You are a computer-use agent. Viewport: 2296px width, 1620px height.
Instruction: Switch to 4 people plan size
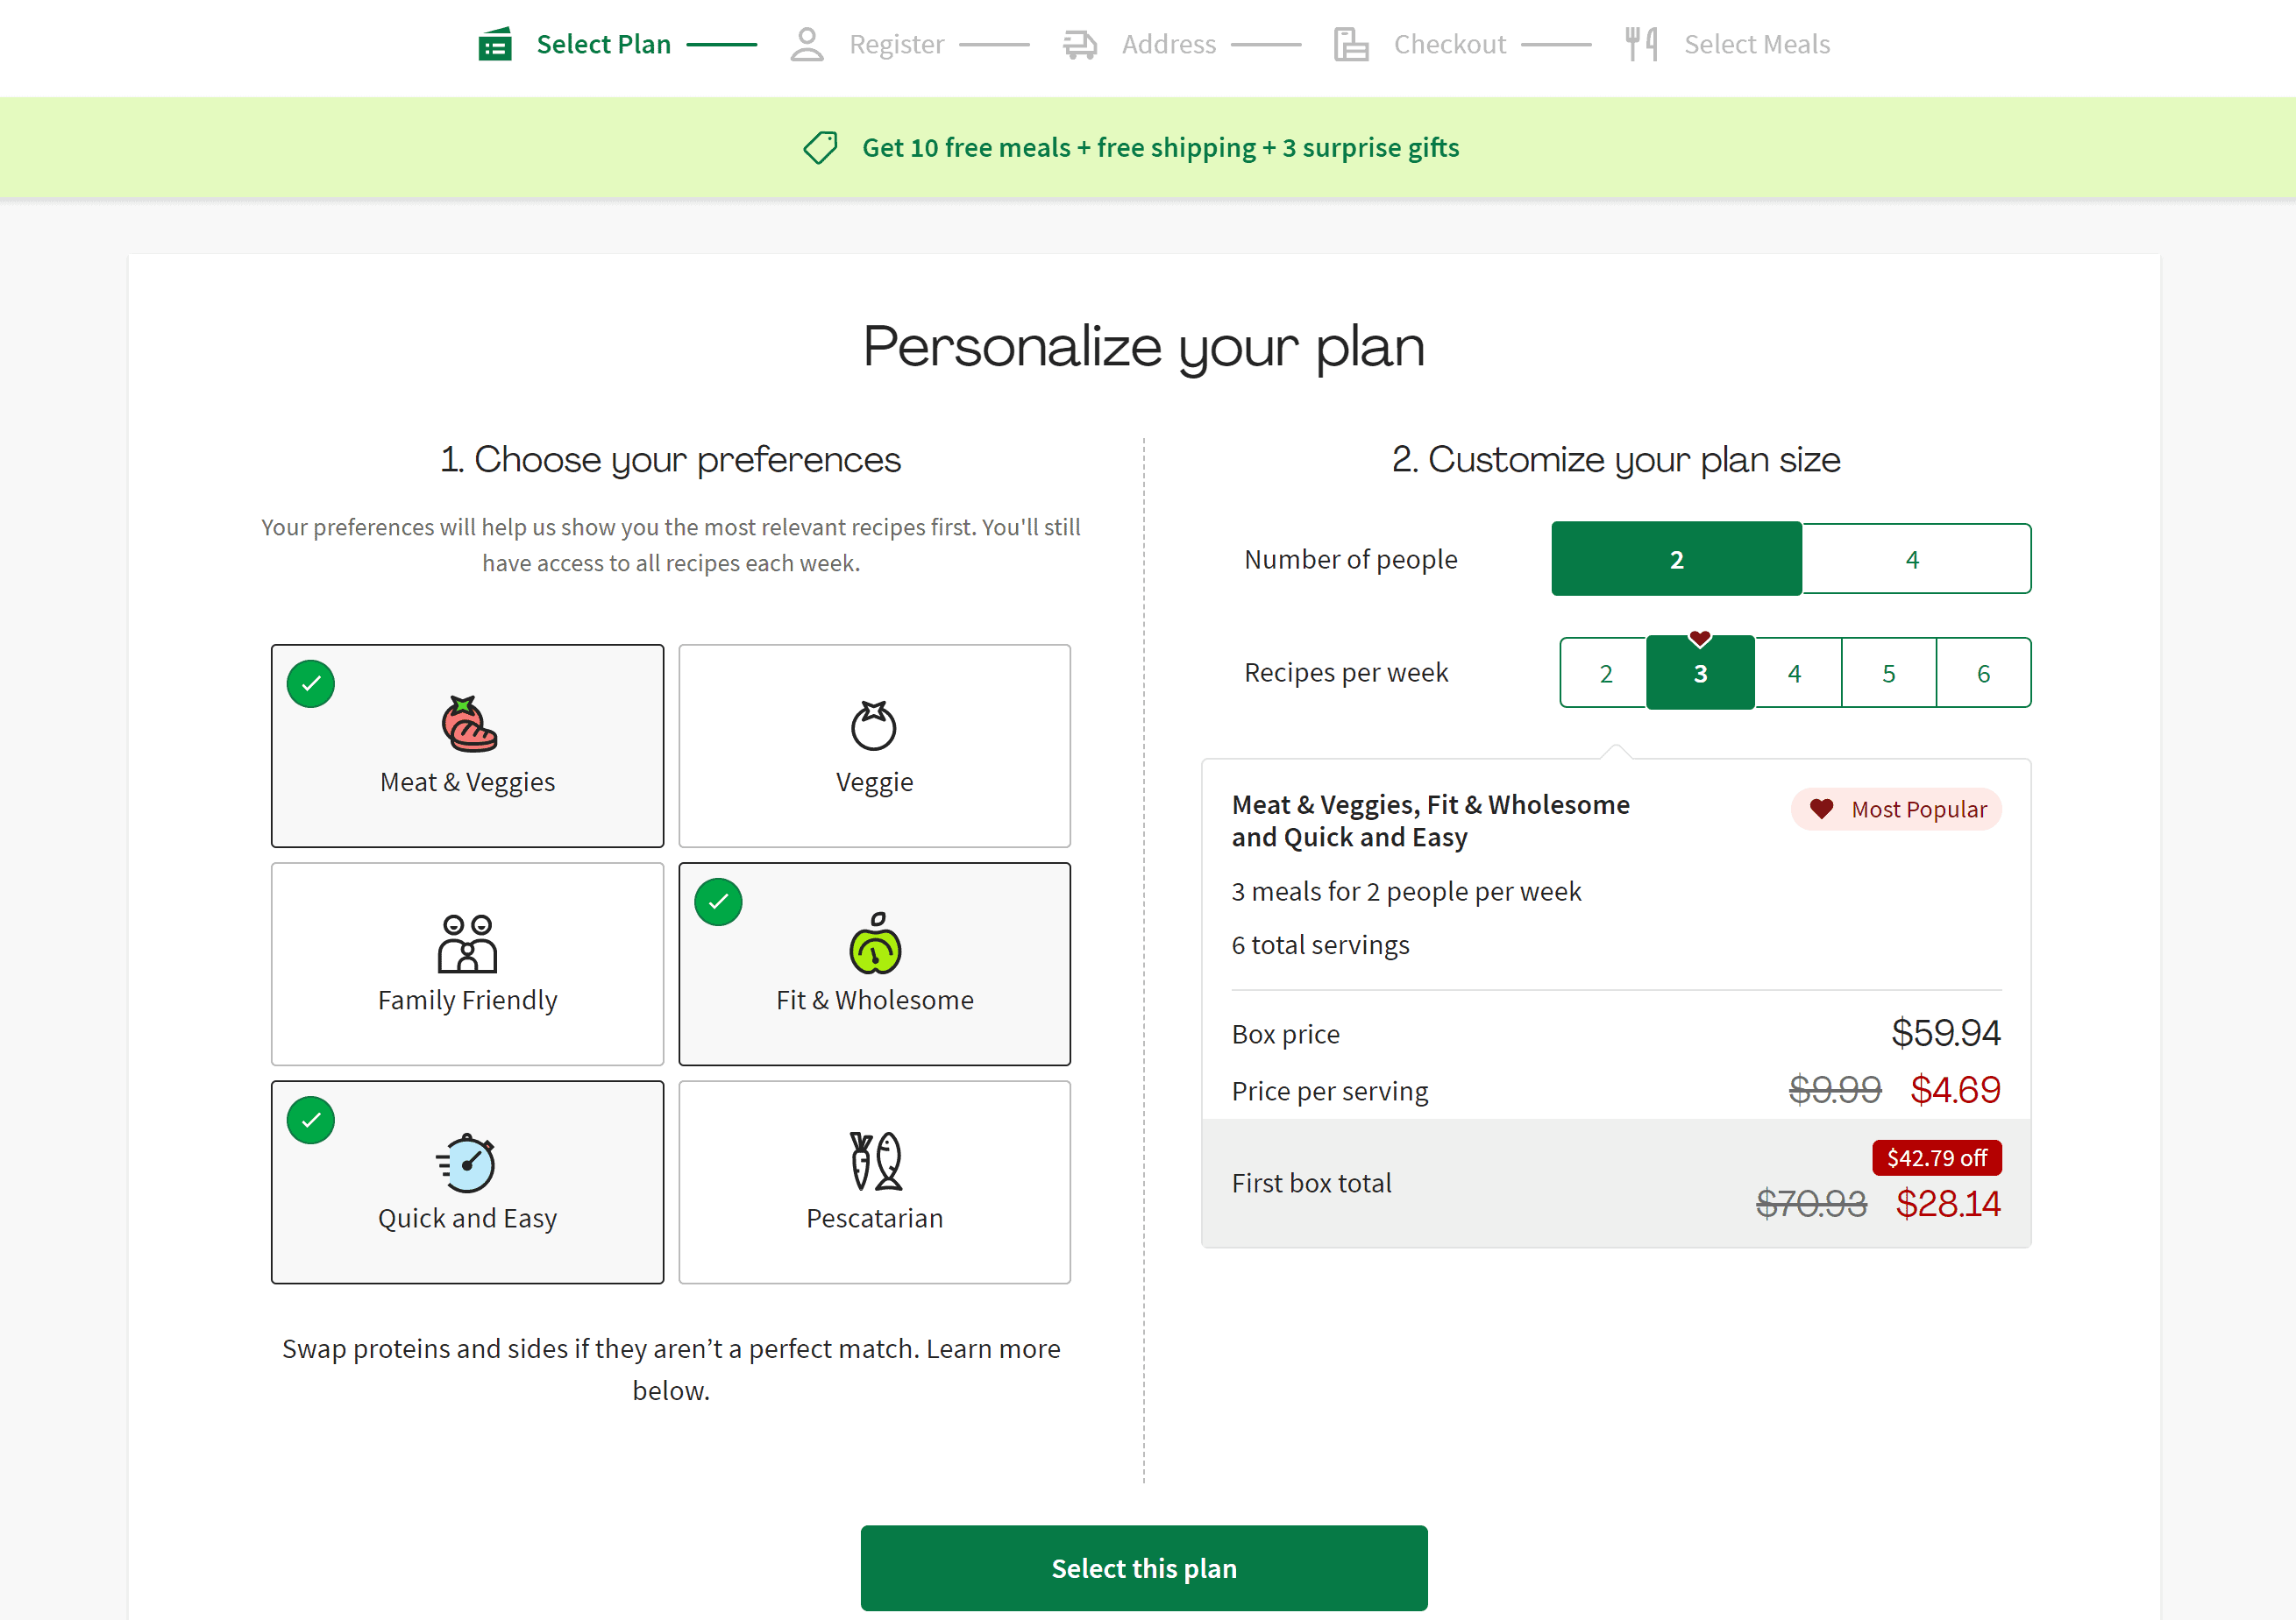[1912, 557]
